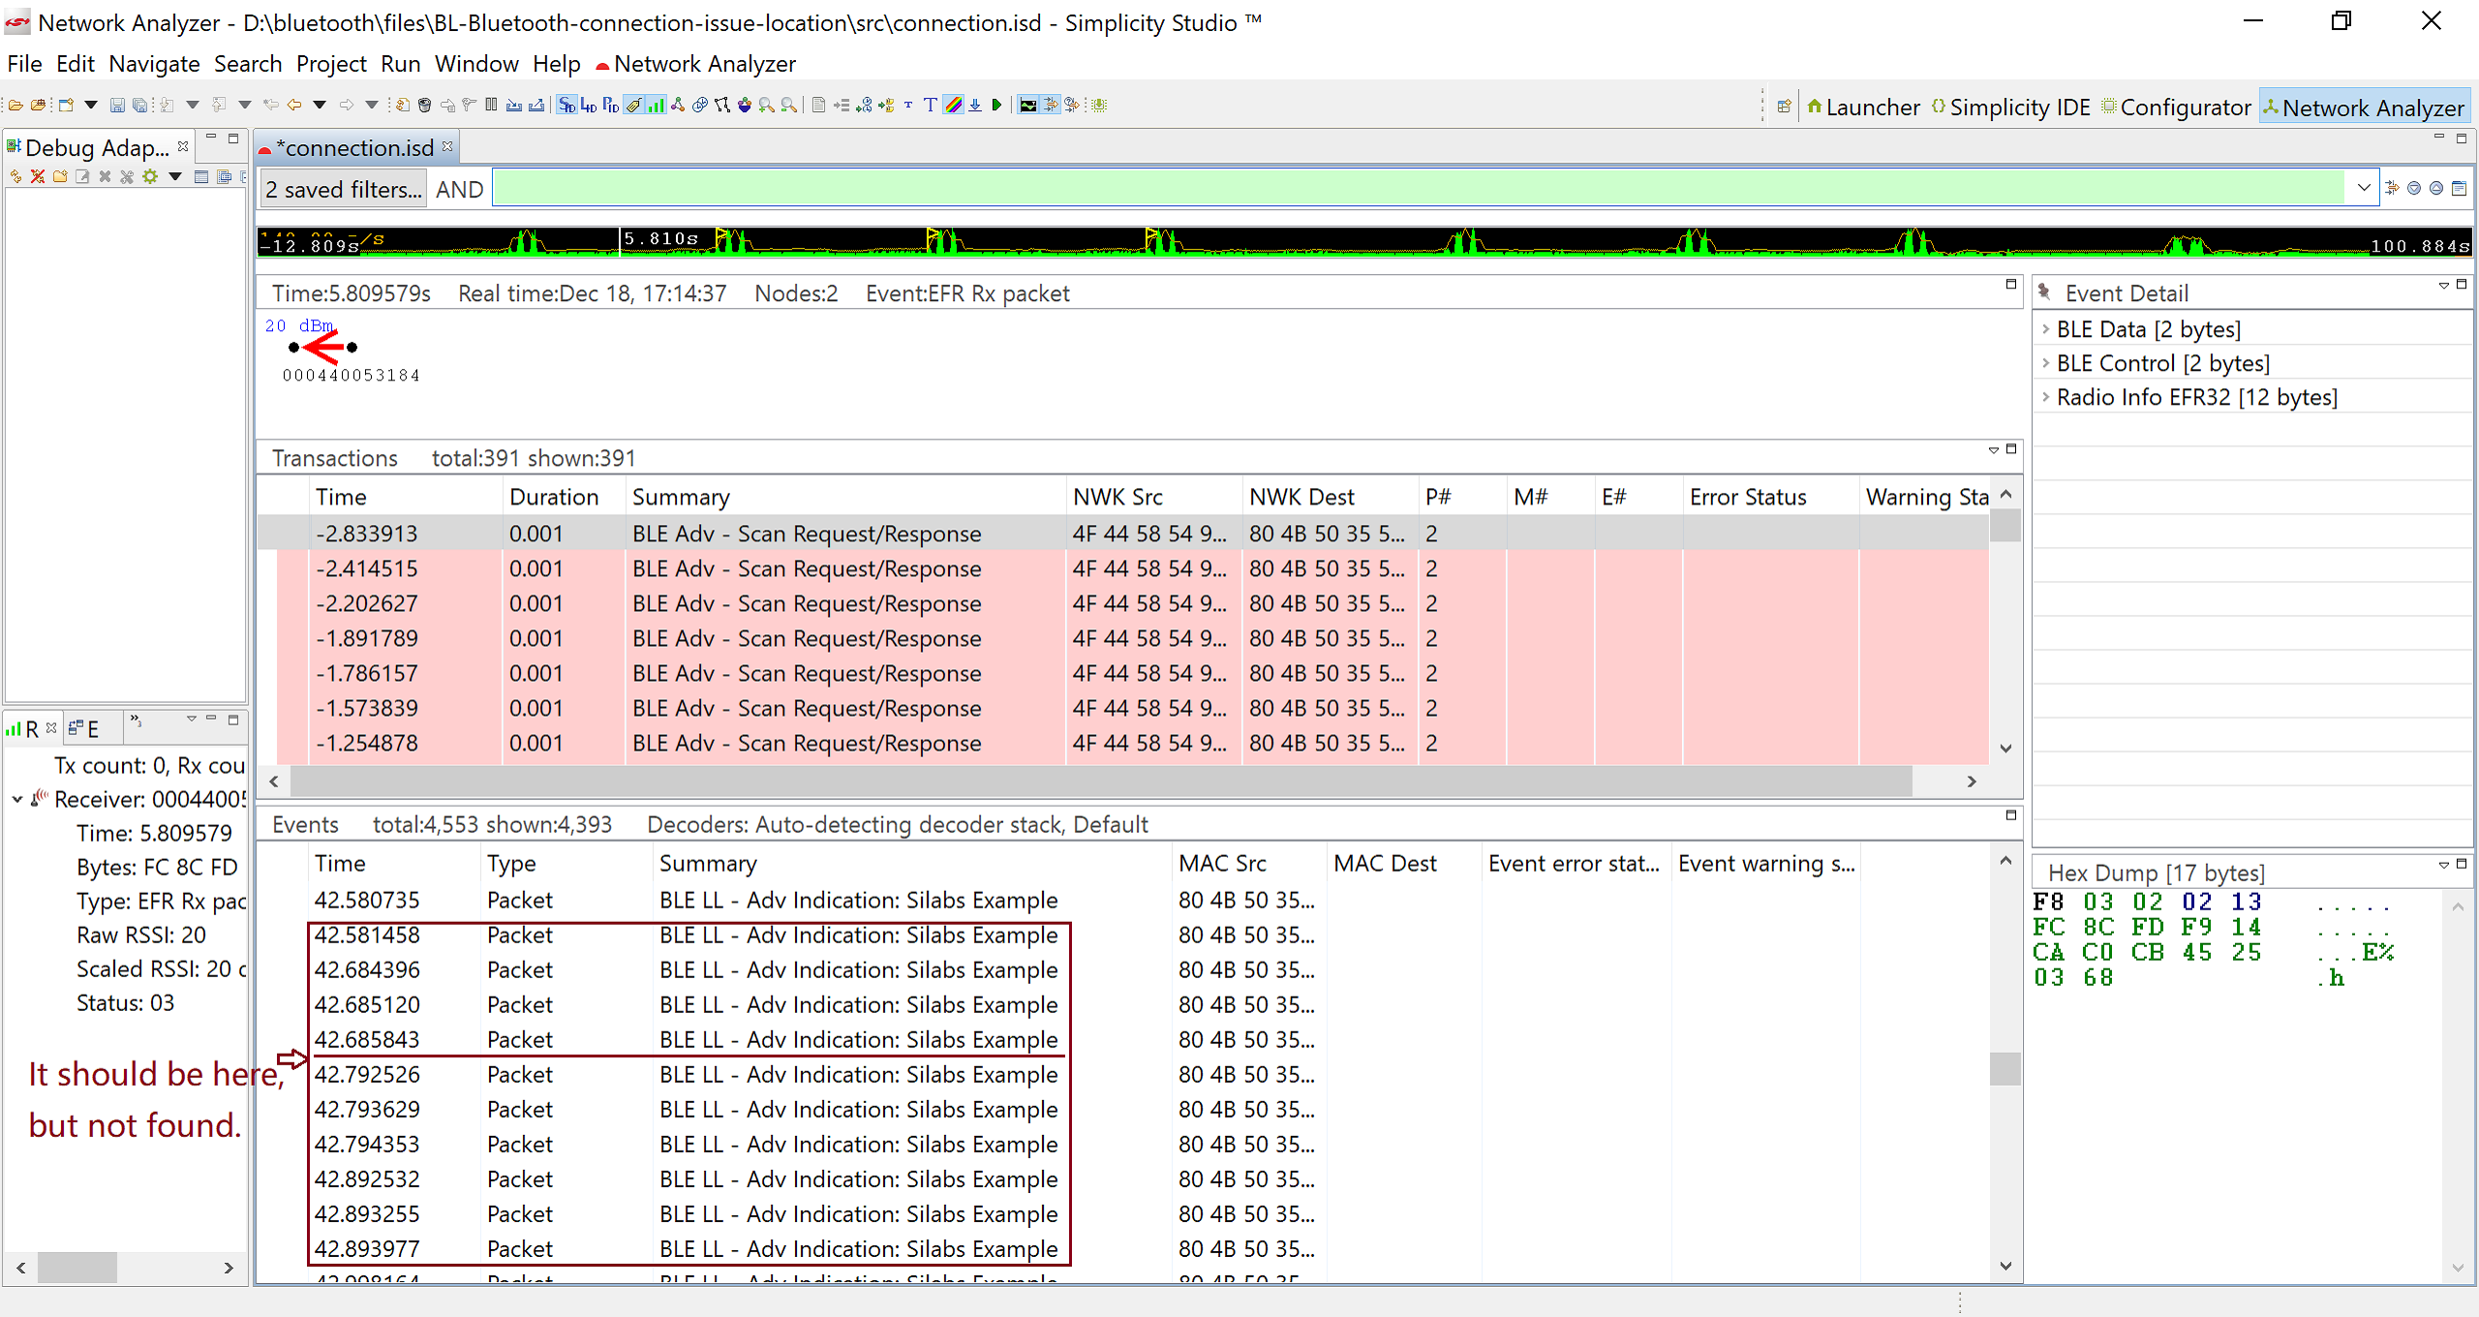This screenshot has height=1317, width=2479.
Task: Toggle the rainbow color toolbar button
Action: click(953, 105)
